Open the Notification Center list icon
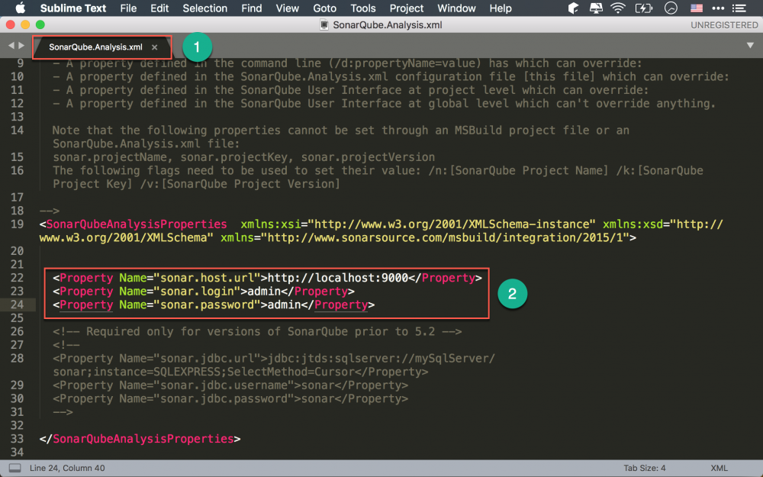This screenshot has width=763, height=477. pyautogui.click(x=739, y=8)
